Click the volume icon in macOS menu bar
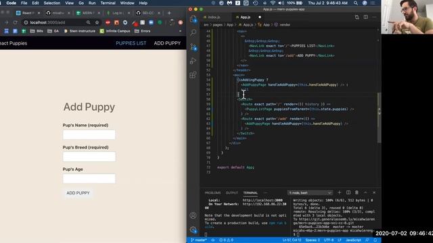The image size is (433, 243). point(281,3)
